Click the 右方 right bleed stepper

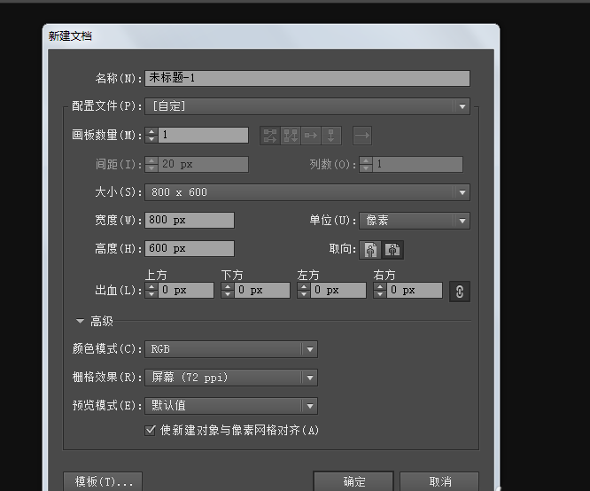(380, 291)
